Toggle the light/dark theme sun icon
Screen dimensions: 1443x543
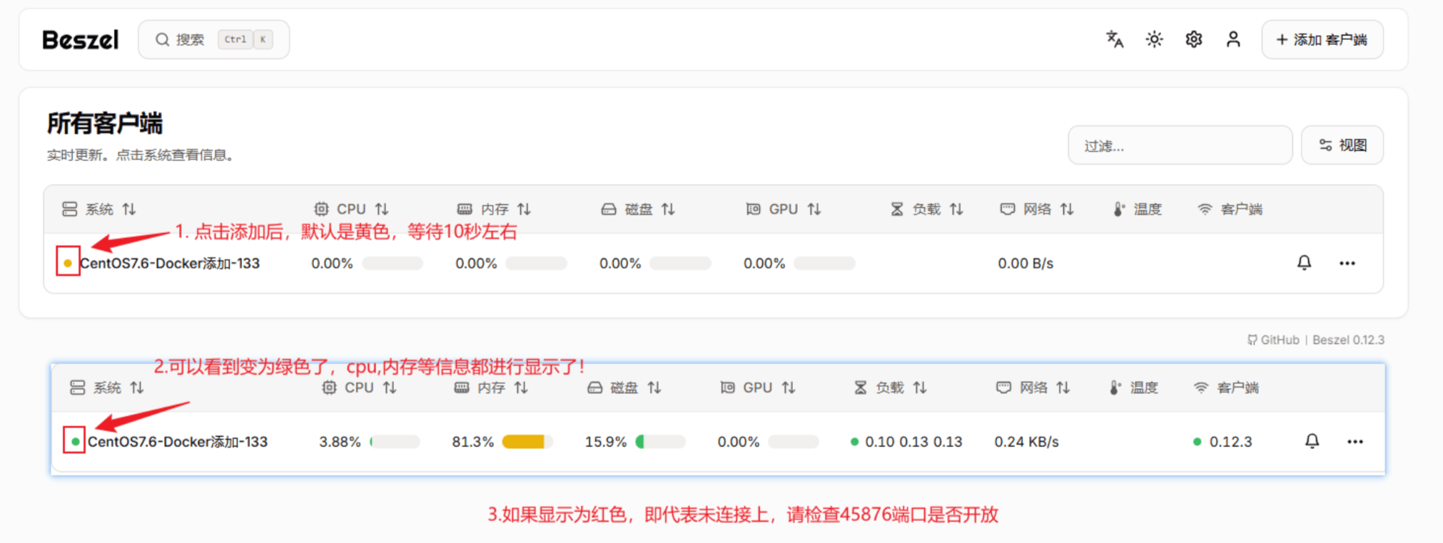tap(1154, 39)
